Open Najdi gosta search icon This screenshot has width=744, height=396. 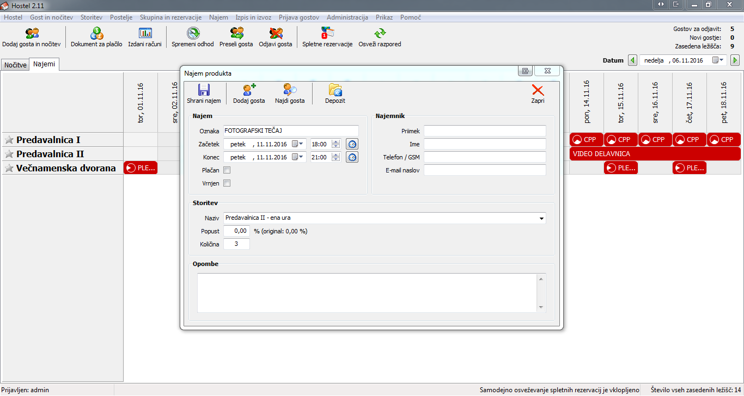[290, 91]
